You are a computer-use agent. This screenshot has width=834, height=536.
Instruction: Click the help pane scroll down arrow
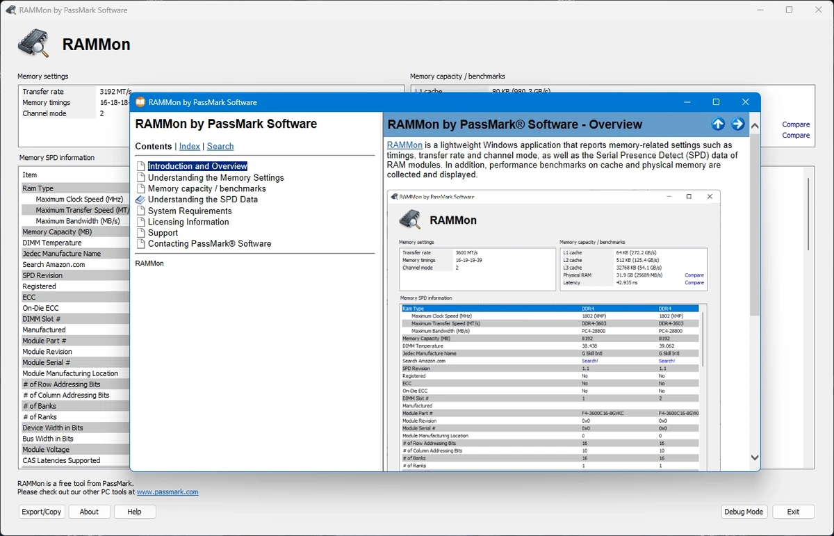point(755,457)
